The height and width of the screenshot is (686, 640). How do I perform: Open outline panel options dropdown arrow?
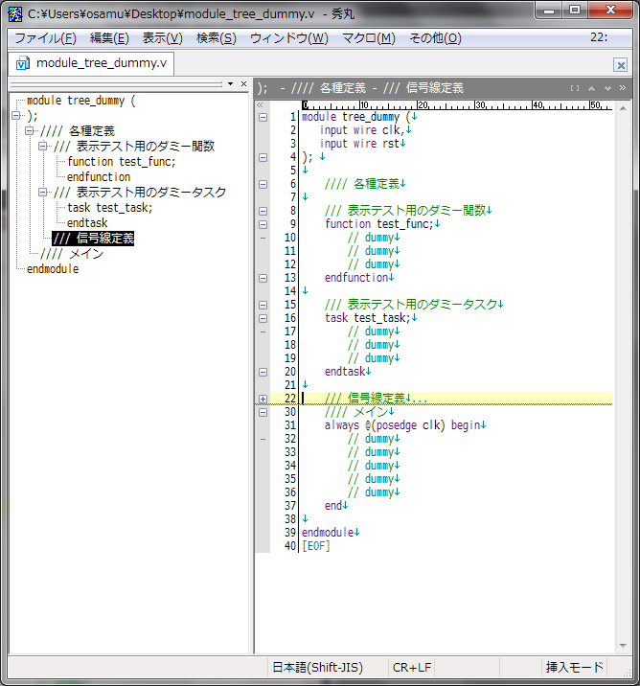[x=230, y=84]
